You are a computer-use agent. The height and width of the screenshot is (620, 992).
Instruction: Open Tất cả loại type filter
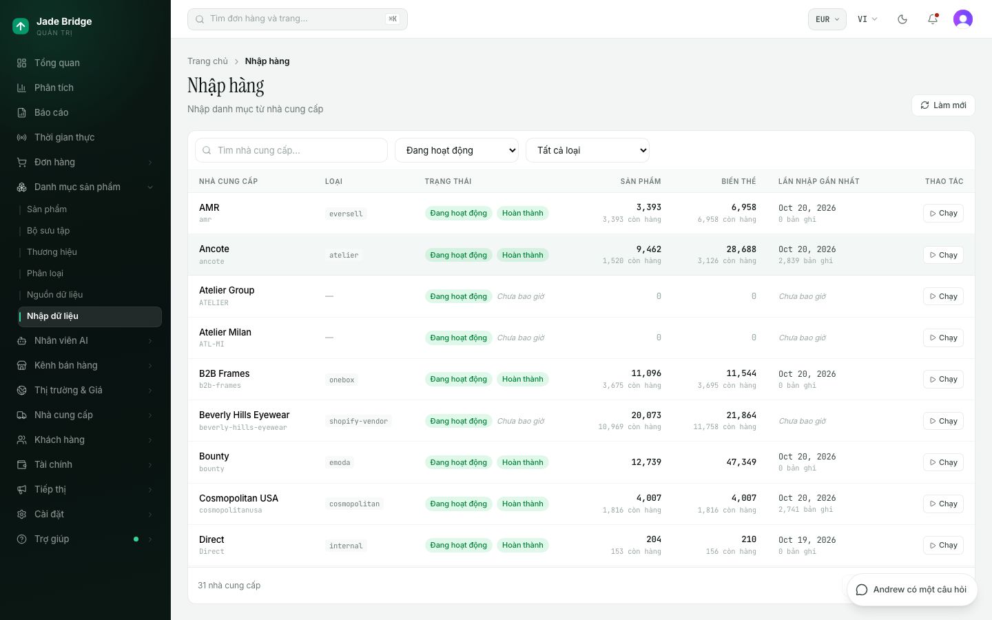[x=588, y=150]
